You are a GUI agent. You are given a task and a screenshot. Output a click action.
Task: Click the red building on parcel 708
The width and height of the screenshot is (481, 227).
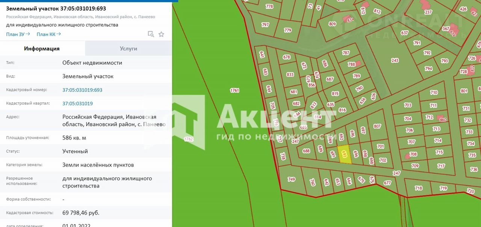(407, 156)
